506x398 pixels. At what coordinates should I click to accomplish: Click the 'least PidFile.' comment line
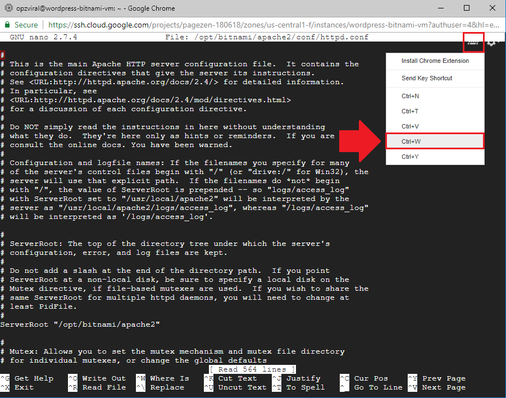(39, 306)
